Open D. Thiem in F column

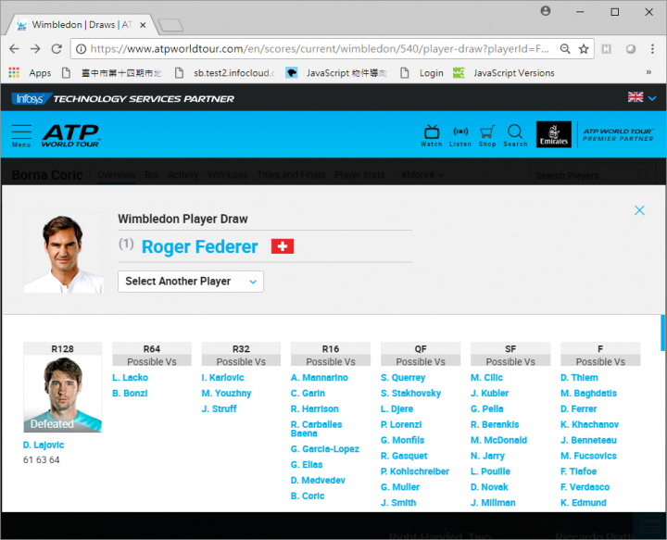pyautogui.click(x=579, y=378)
